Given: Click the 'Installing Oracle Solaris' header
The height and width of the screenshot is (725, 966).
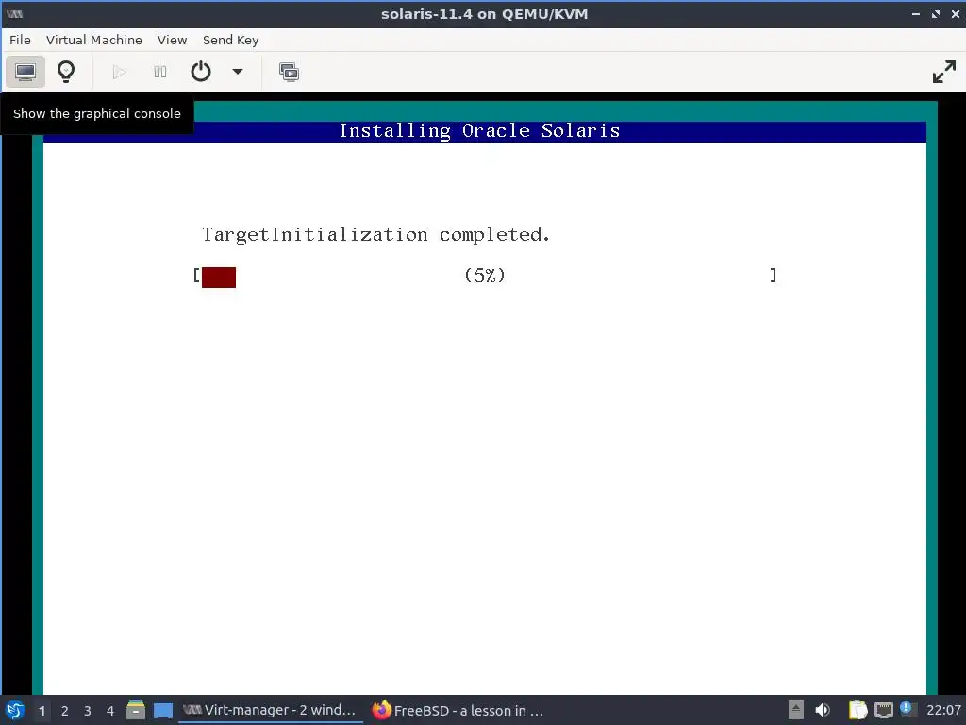Looking at the screenshot, I should [x=479, y=130].
